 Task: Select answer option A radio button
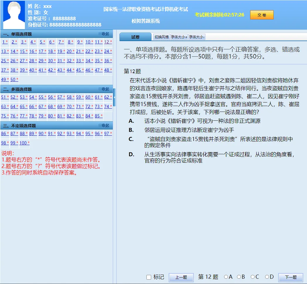tap(226, 277)
